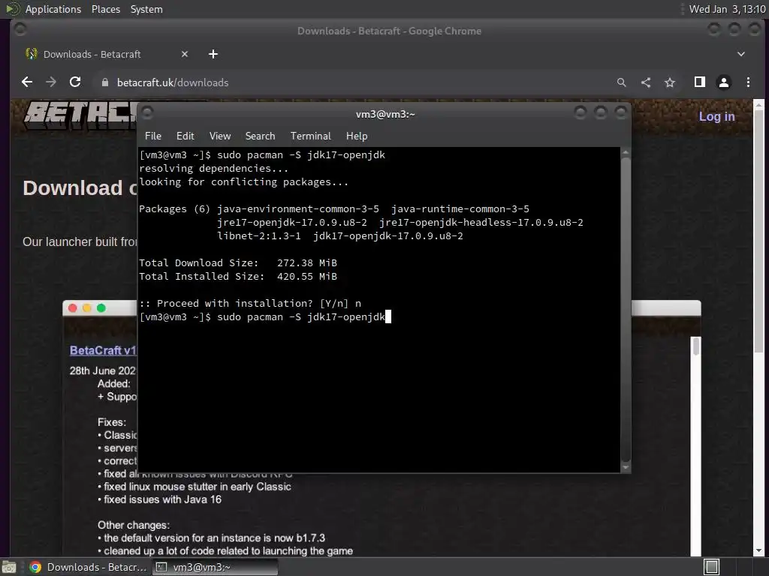
Task: Open the Chrome three-dot menu
Action: [748, 82]
